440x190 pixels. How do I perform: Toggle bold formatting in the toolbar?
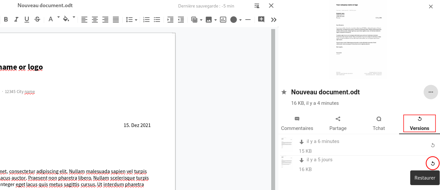tap(6, 20)
